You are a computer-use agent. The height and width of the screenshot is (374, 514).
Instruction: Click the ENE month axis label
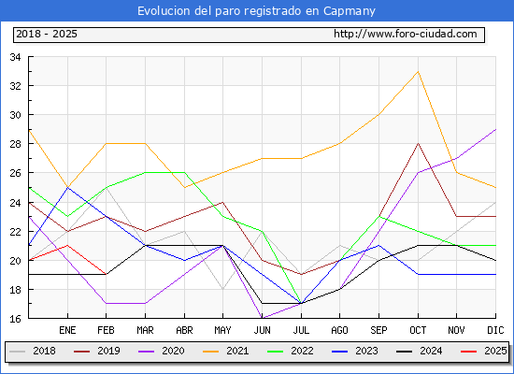pos(67,330)
